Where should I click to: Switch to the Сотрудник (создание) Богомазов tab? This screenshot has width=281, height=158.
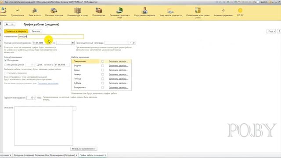pos(46,155)
